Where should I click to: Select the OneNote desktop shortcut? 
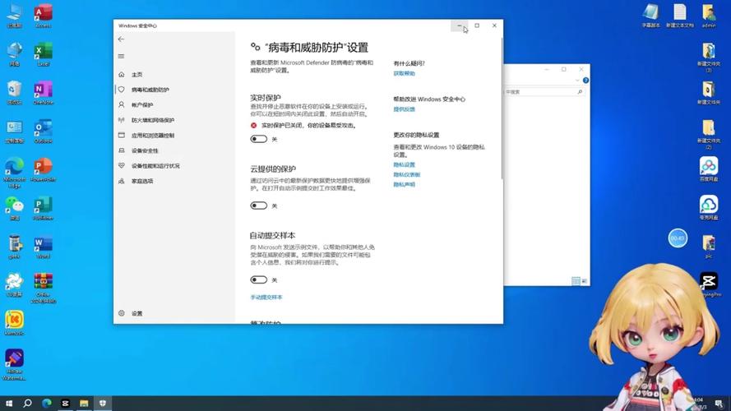(43, 93)
